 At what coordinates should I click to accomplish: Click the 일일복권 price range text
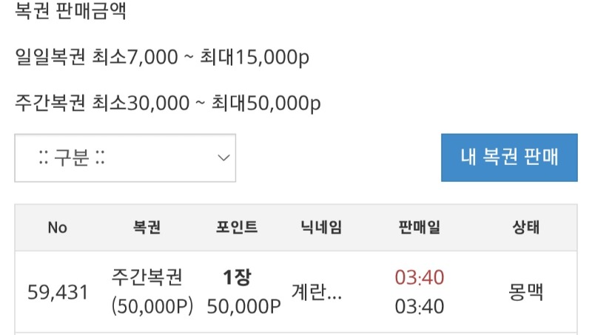tap(161, 58)
